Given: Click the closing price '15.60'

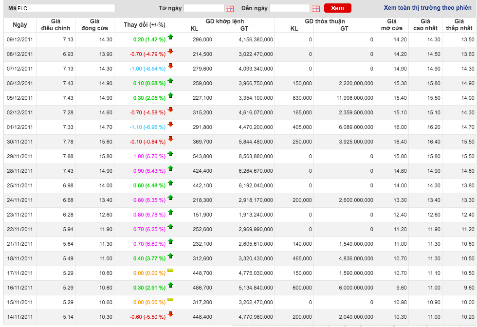Looking at the screenshot, I should click(106, 142).
